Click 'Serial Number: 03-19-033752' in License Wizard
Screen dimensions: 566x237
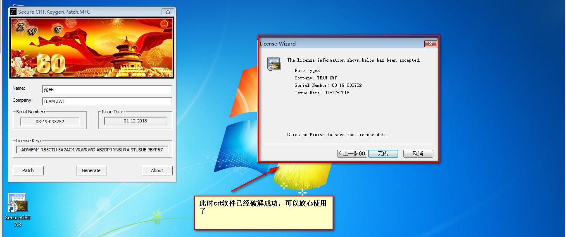coord(328,85)
